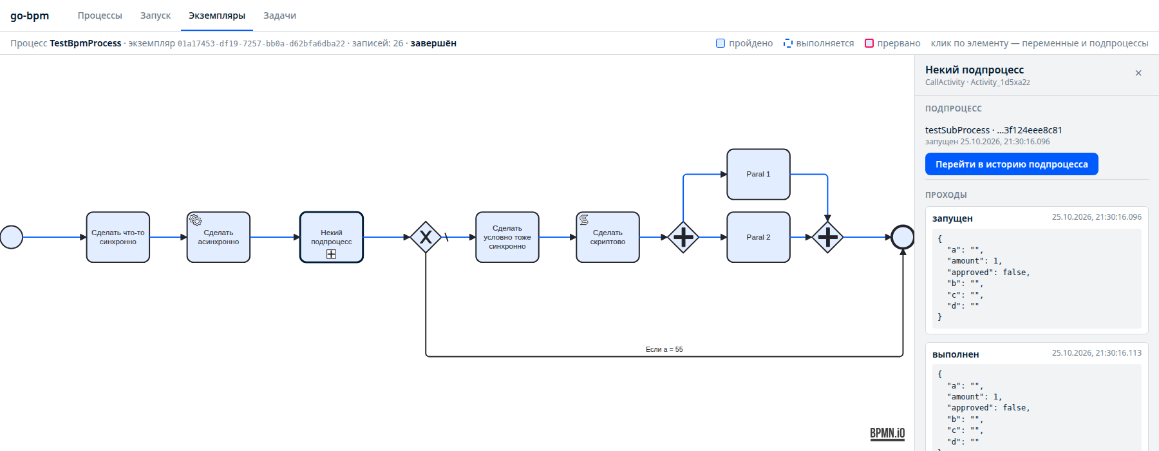1159x451 pixels.
Task: Click the ПРОХОДЫ section heading
Action: click(x=946, y=195)
